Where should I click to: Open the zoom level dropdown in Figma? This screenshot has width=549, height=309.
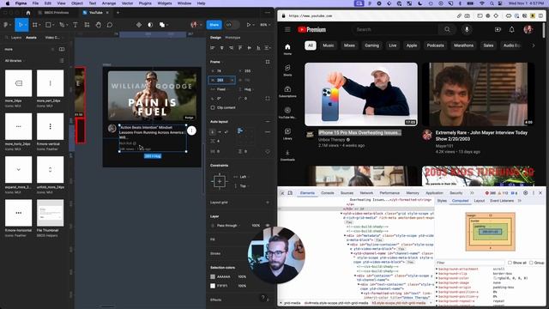(x=265, y=25)
